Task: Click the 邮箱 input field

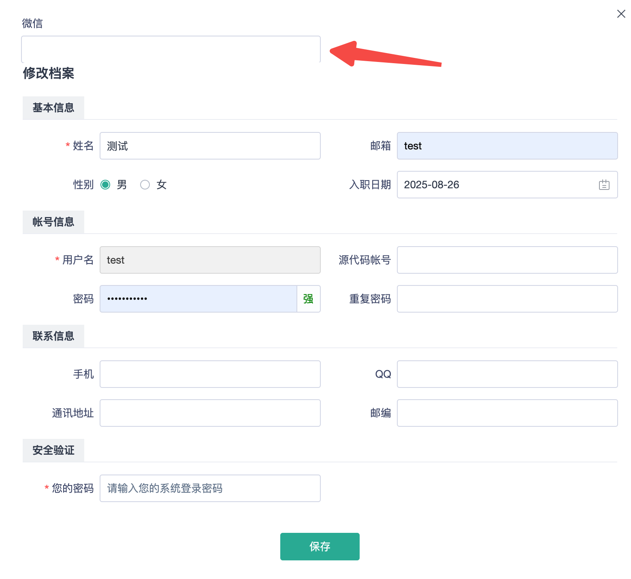Action: point(507,146)
